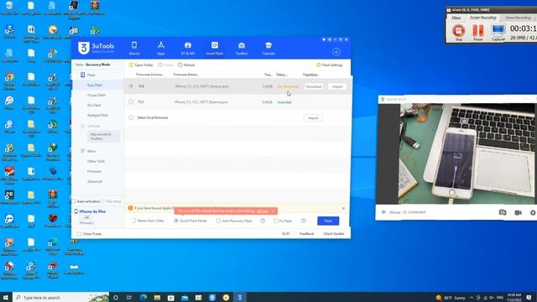
Task: Pause the oCam recording
Action: tap(477, 33)
